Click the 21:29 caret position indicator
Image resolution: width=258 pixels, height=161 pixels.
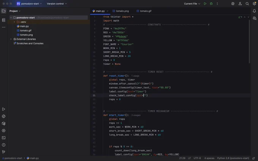(x=182, y=158)
